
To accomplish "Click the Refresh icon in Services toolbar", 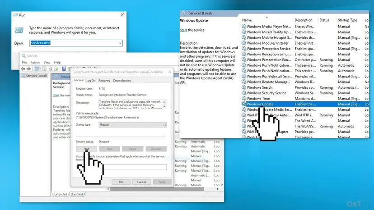I will point(50,69).
